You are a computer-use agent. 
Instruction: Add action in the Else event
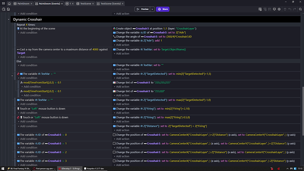click(x=121, y=69)
